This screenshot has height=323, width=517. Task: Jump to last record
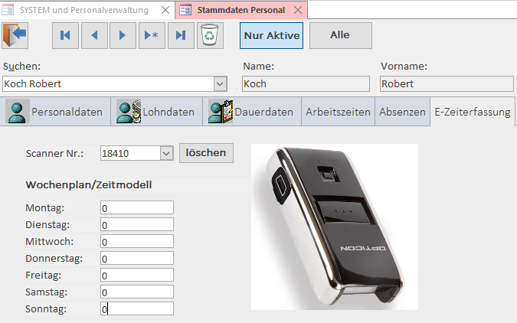(x=181, y=36)
